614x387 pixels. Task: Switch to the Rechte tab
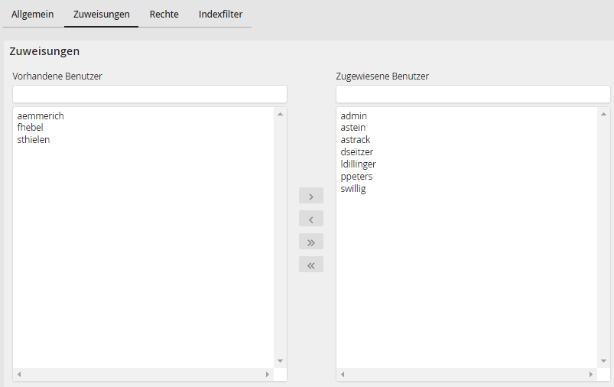click(x=164, y=15)
